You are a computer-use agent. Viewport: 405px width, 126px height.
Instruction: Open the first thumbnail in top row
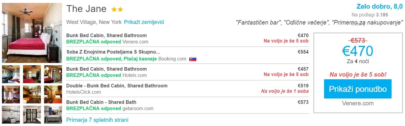(x=11, y=74)
